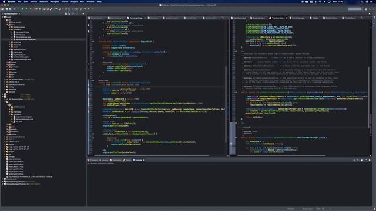Close the active HardwareManager tab in right editor
This screenshot has width=376, height=211.
click(287, 18)
